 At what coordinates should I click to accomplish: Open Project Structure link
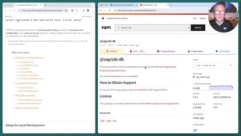[x=26, y=88]
